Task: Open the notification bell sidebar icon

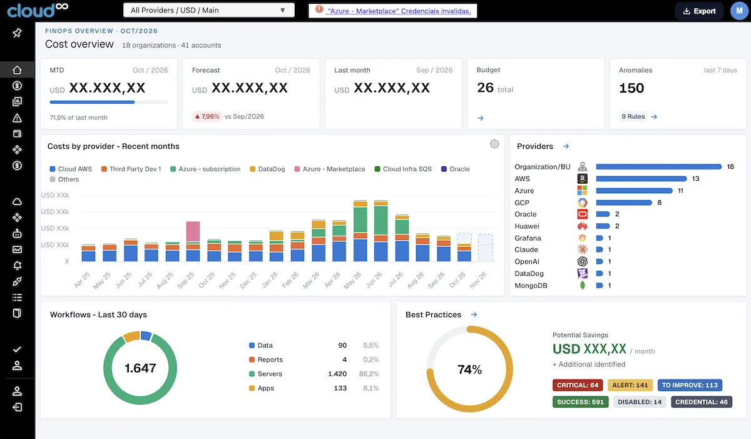Action: point(18,266)
